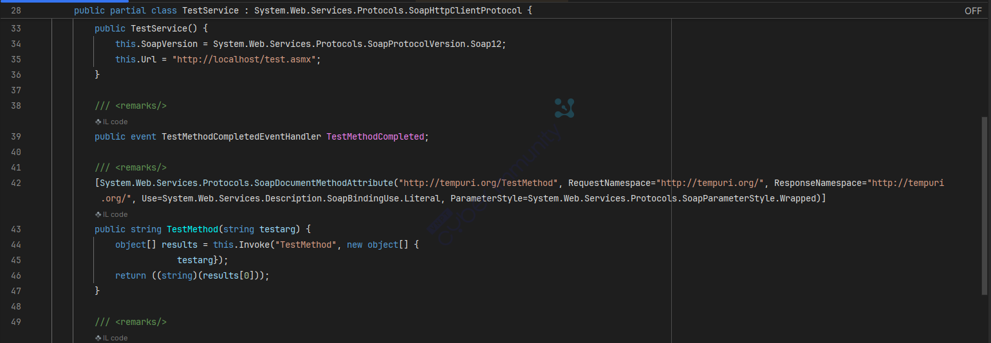
Task: Open IL code hint above TestMethodCompleted event
Action: click(x=111, y=122)
